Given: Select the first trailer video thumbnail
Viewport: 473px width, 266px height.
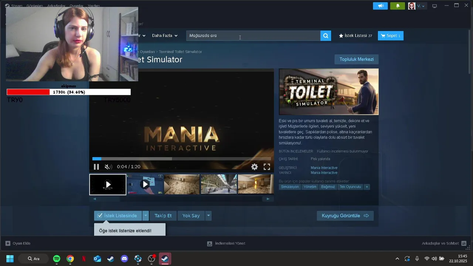Looking at the screenshot, I should pos(108,184).
